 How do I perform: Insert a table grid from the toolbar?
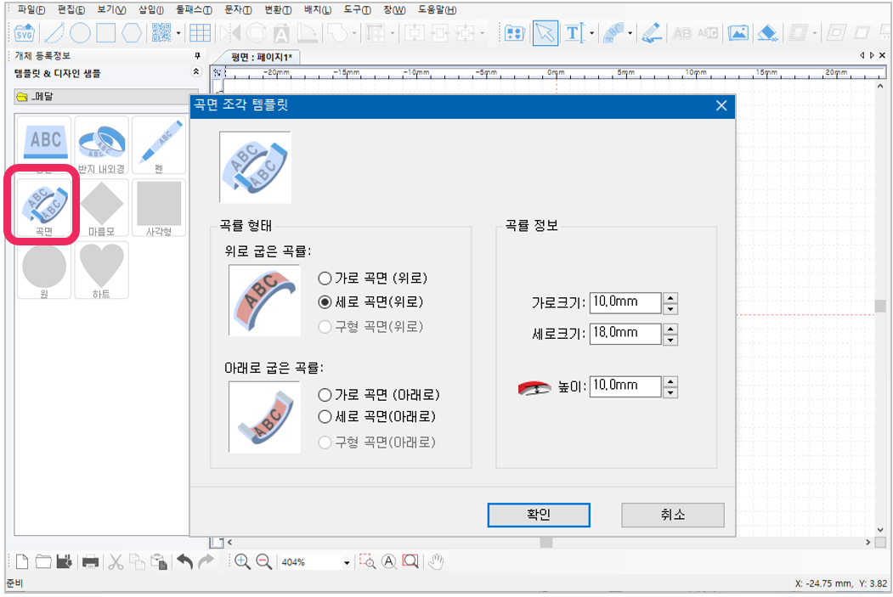[x=200, y=33]
